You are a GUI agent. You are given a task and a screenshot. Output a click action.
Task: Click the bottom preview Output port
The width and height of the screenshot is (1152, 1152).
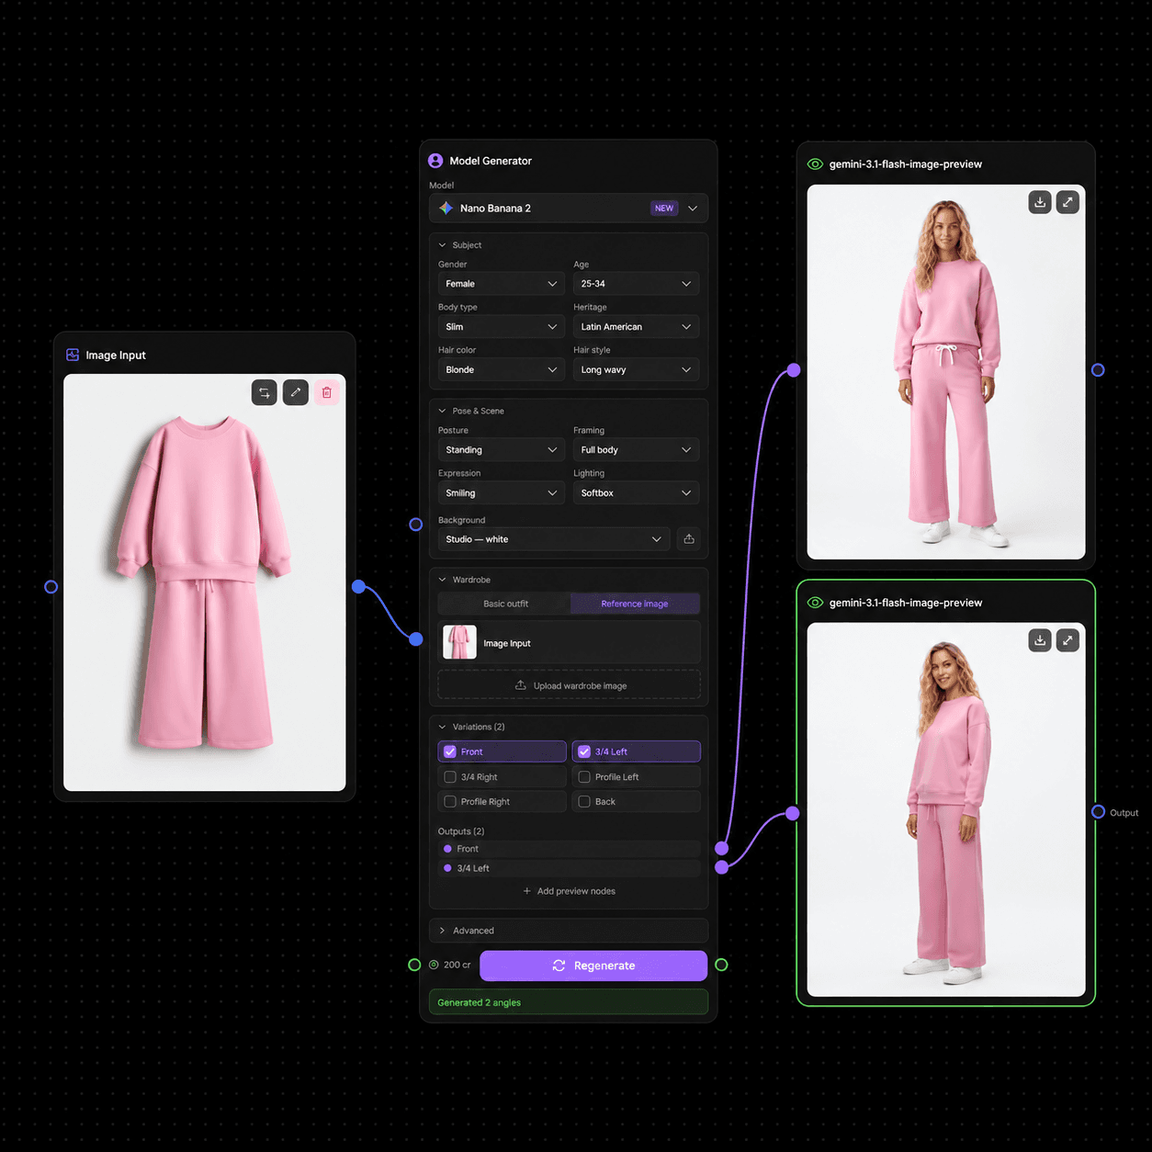(x=1098, y=812)
